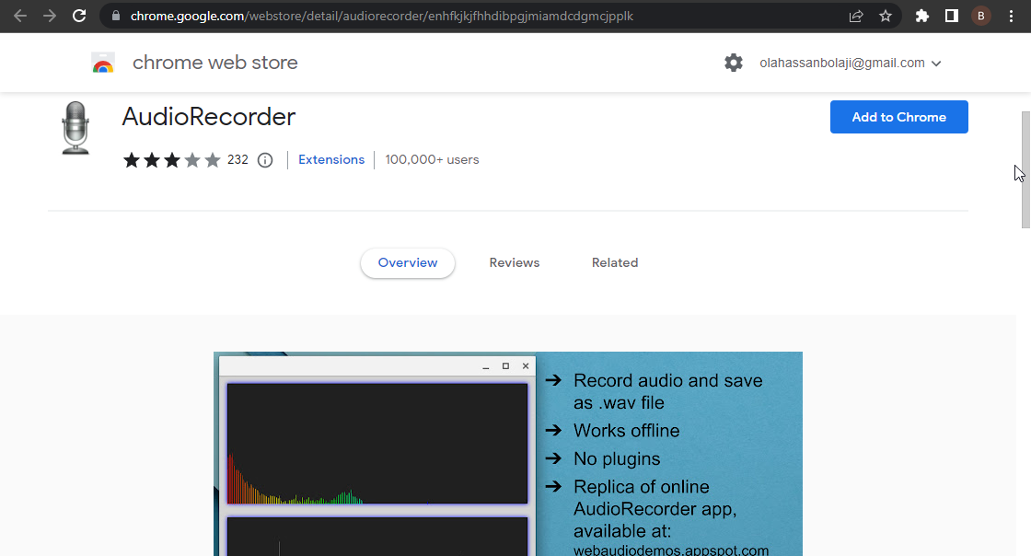Click the AudioRecorder extension title
1031x556 pixels.
(208, 117)
